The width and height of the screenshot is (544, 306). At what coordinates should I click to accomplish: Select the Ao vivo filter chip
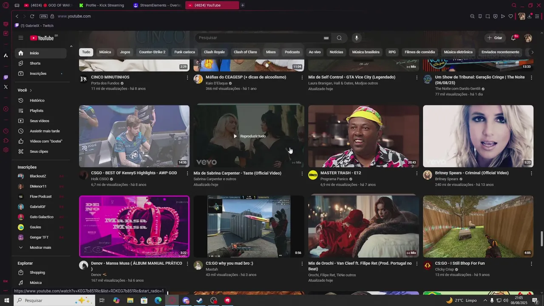[x=314, y=52]
